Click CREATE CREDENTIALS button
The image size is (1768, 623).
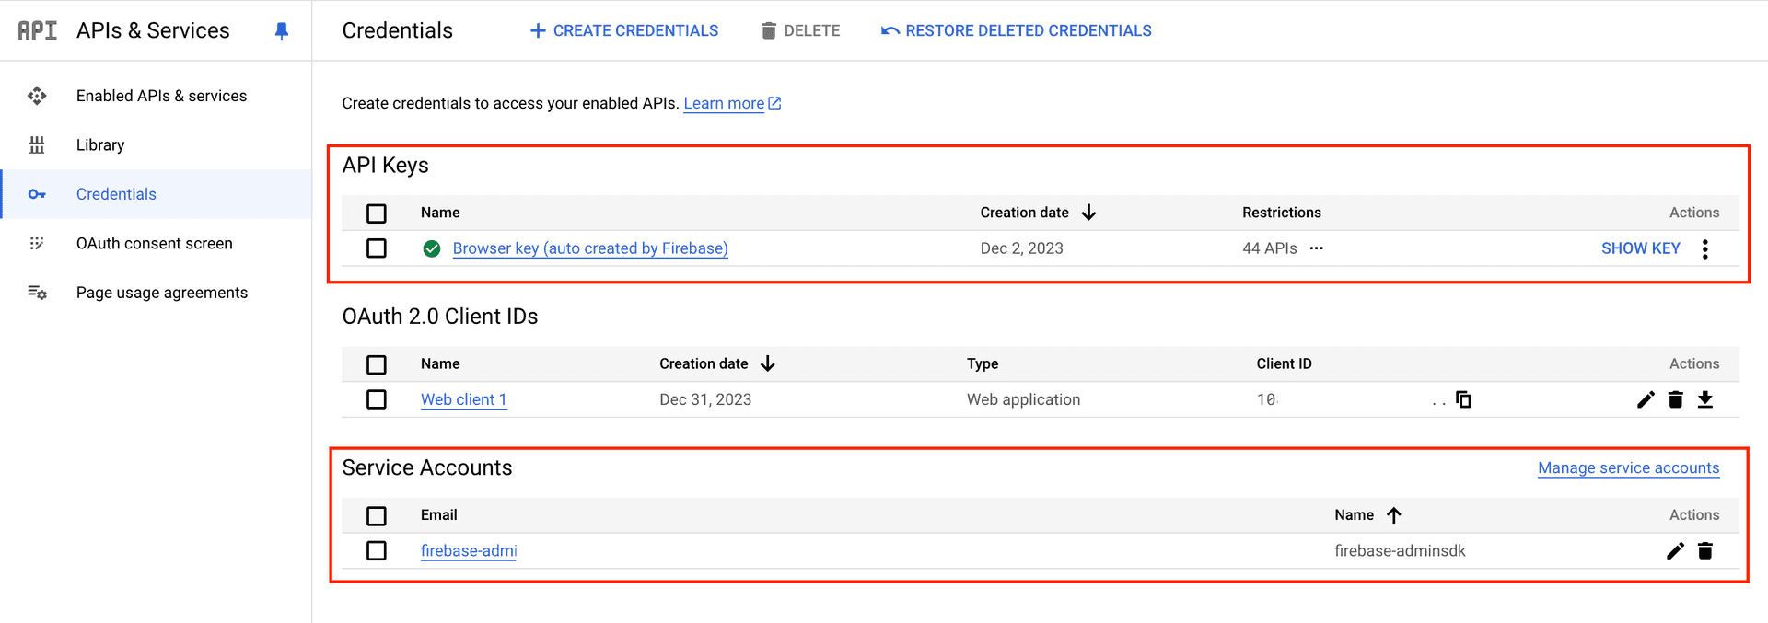[624, 31]
